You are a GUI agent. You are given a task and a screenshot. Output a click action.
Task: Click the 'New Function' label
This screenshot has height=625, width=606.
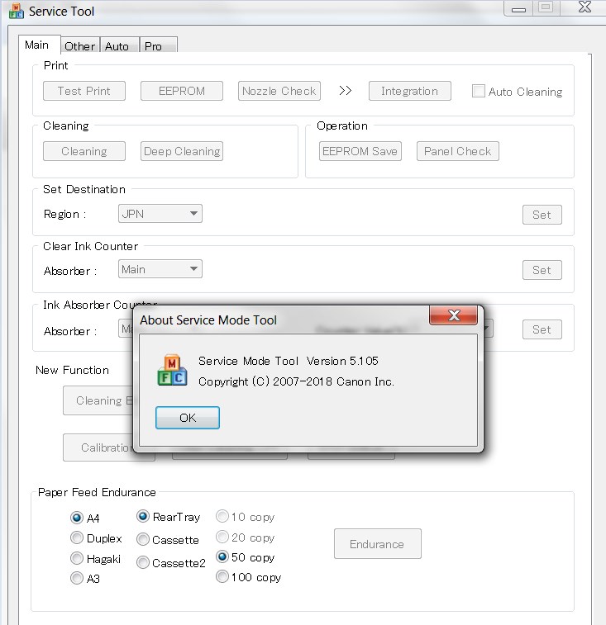[x=72, y=370]
